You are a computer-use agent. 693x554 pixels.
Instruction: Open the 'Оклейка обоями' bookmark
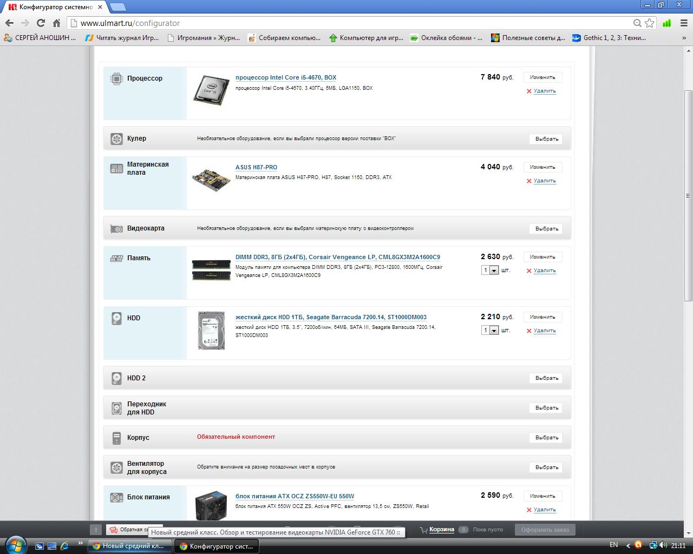(x=446, y=38)
